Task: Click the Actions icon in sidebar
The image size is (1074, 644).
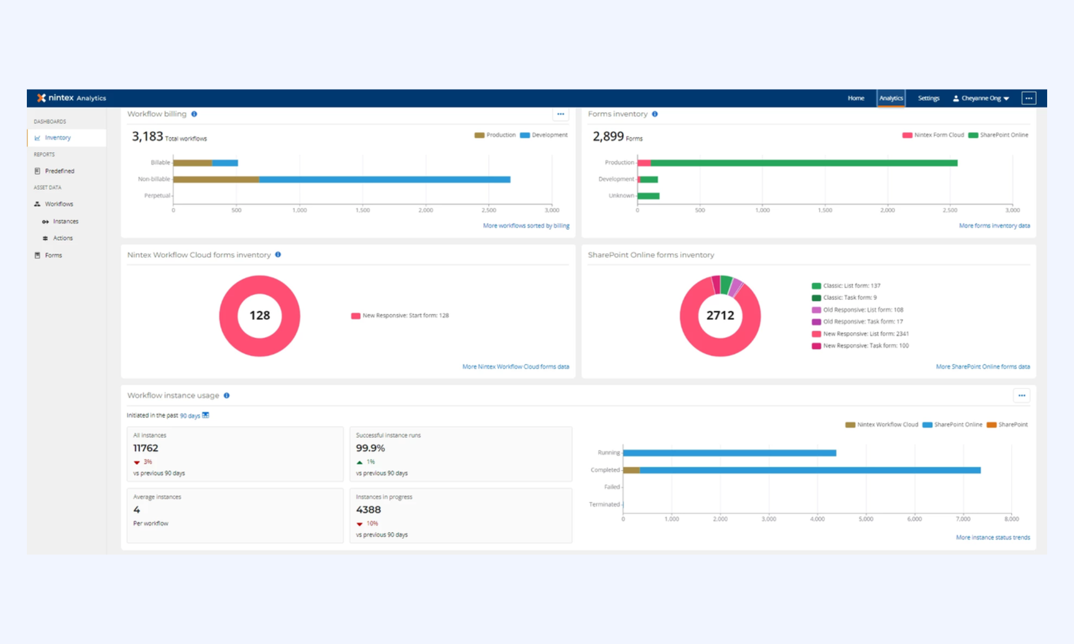Action: point(46,238)
